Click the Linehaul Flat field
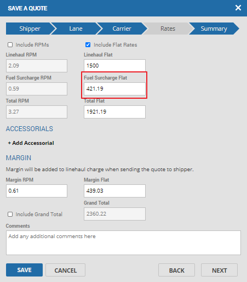 click(114, 66)
